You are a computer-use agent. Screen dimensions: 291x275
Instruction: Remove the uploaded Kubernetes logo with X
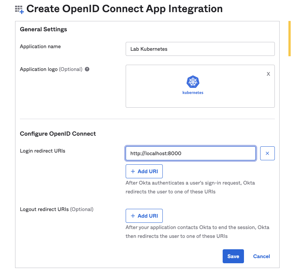(x=268, y=74)
